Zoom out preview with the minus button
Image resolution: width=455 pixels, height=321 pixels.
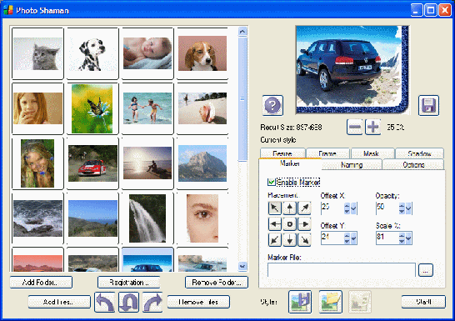(355, 127)
